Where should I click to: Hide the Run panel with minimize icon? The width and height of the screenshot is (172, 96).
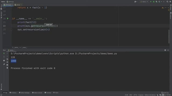[x=168, y=50]
